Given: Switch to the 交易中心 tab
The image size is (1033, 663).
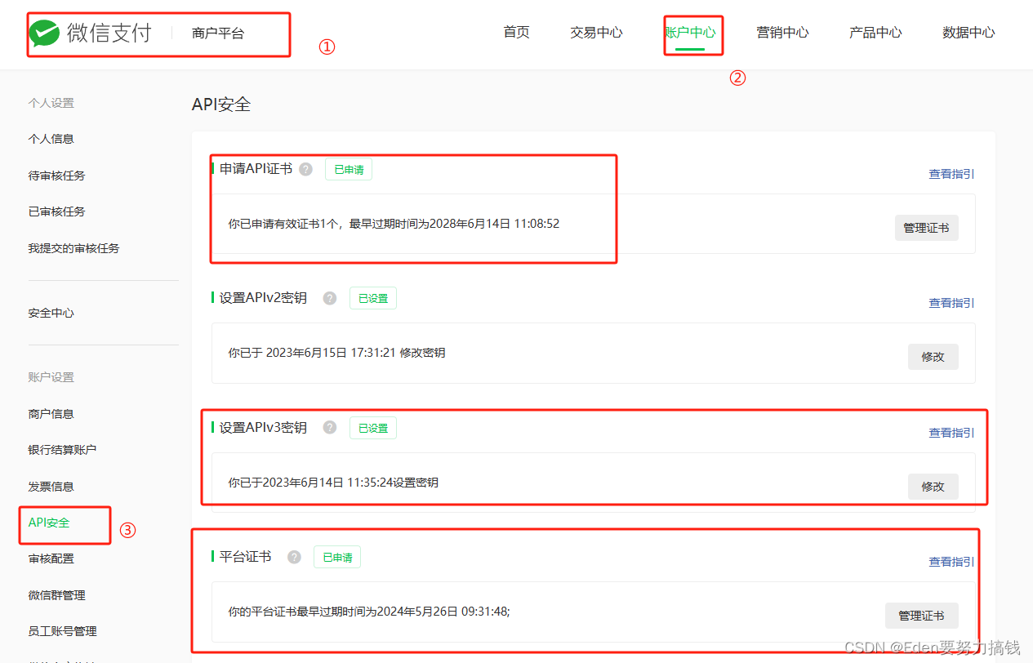Looking at the screenshot, I should [x=595, y=32].
